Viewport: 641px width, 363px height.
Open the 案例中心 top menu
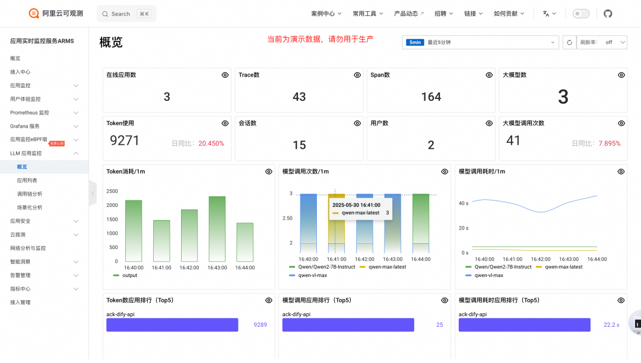pos(326,14)
